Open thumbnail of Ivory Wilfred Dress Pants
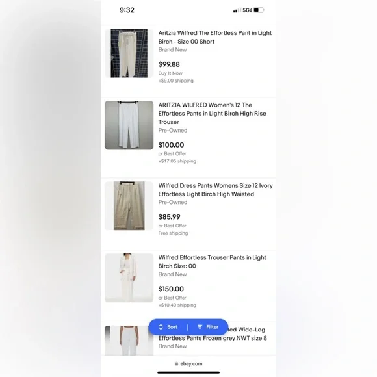Screen dimensions: 377x377 click(x=129, y=206)
